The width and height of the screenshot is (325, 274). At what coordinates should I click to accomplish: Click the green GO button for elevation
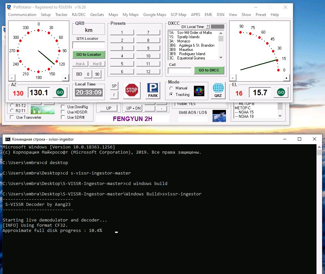pyautogui.click(x=281, y=92)
